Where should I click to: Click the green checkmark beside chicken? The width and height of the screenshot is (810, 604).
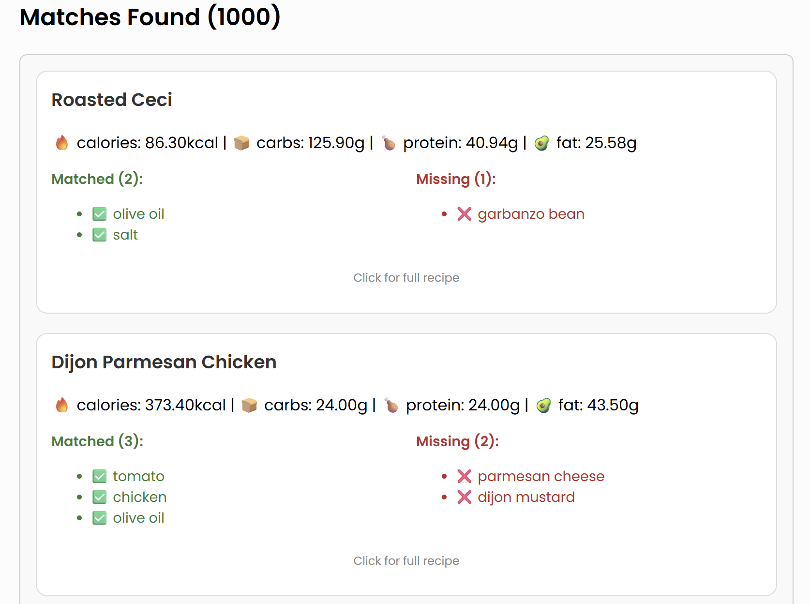point(100,497)
